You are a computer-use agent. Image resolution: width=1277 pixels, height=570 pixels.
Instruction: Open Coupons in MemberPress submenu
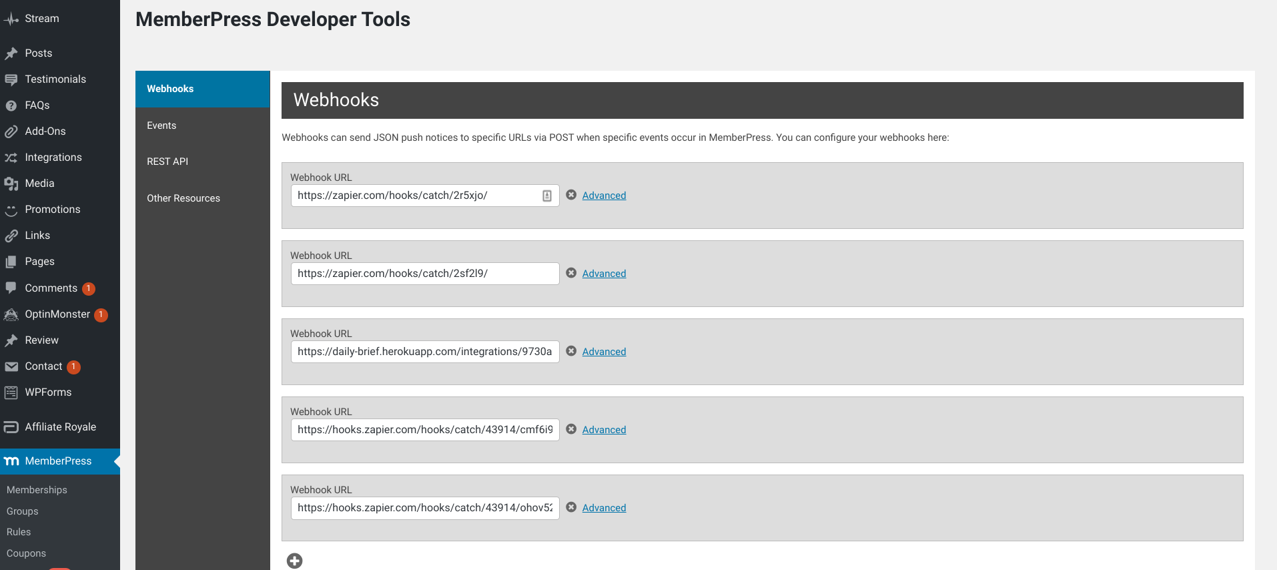click(x=26, y=553)
